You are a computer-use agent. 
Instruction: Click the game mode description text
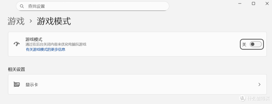[x=56, y=44]
